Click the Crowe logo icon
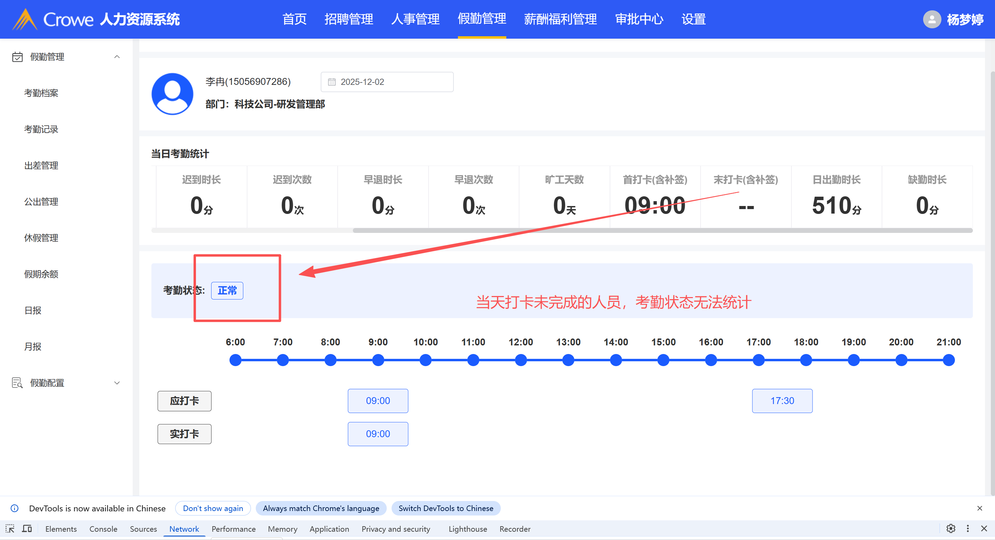Image resolution: width=995 pixels, height=540 pixels. click(25, 19)
